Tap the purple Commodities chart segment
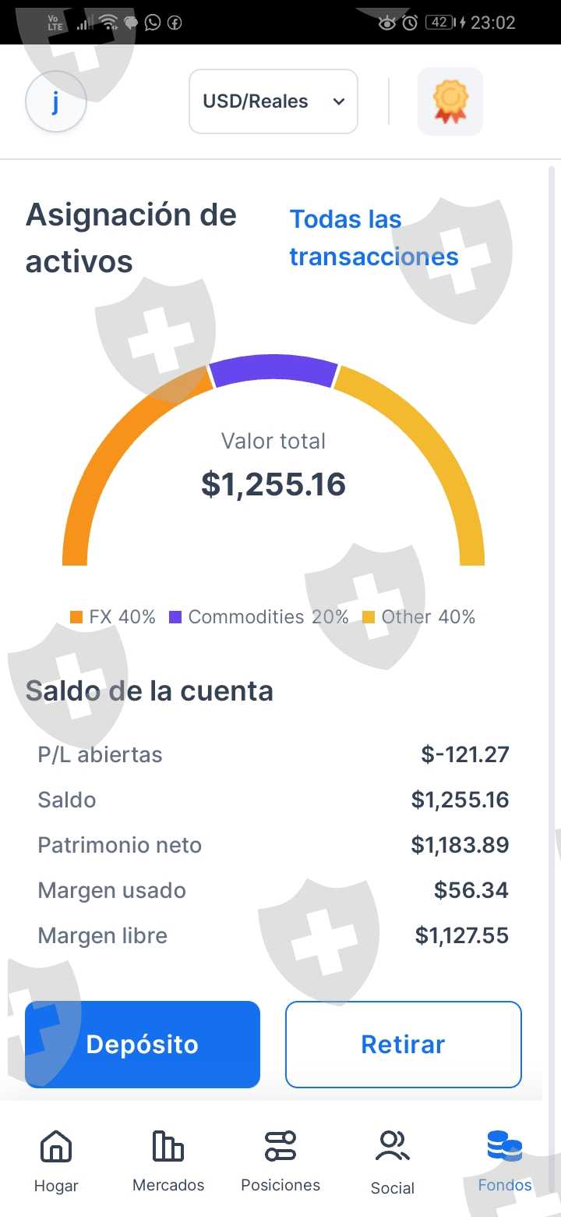The height and width of the screenshot is (1217, 561). pos(273,369)
